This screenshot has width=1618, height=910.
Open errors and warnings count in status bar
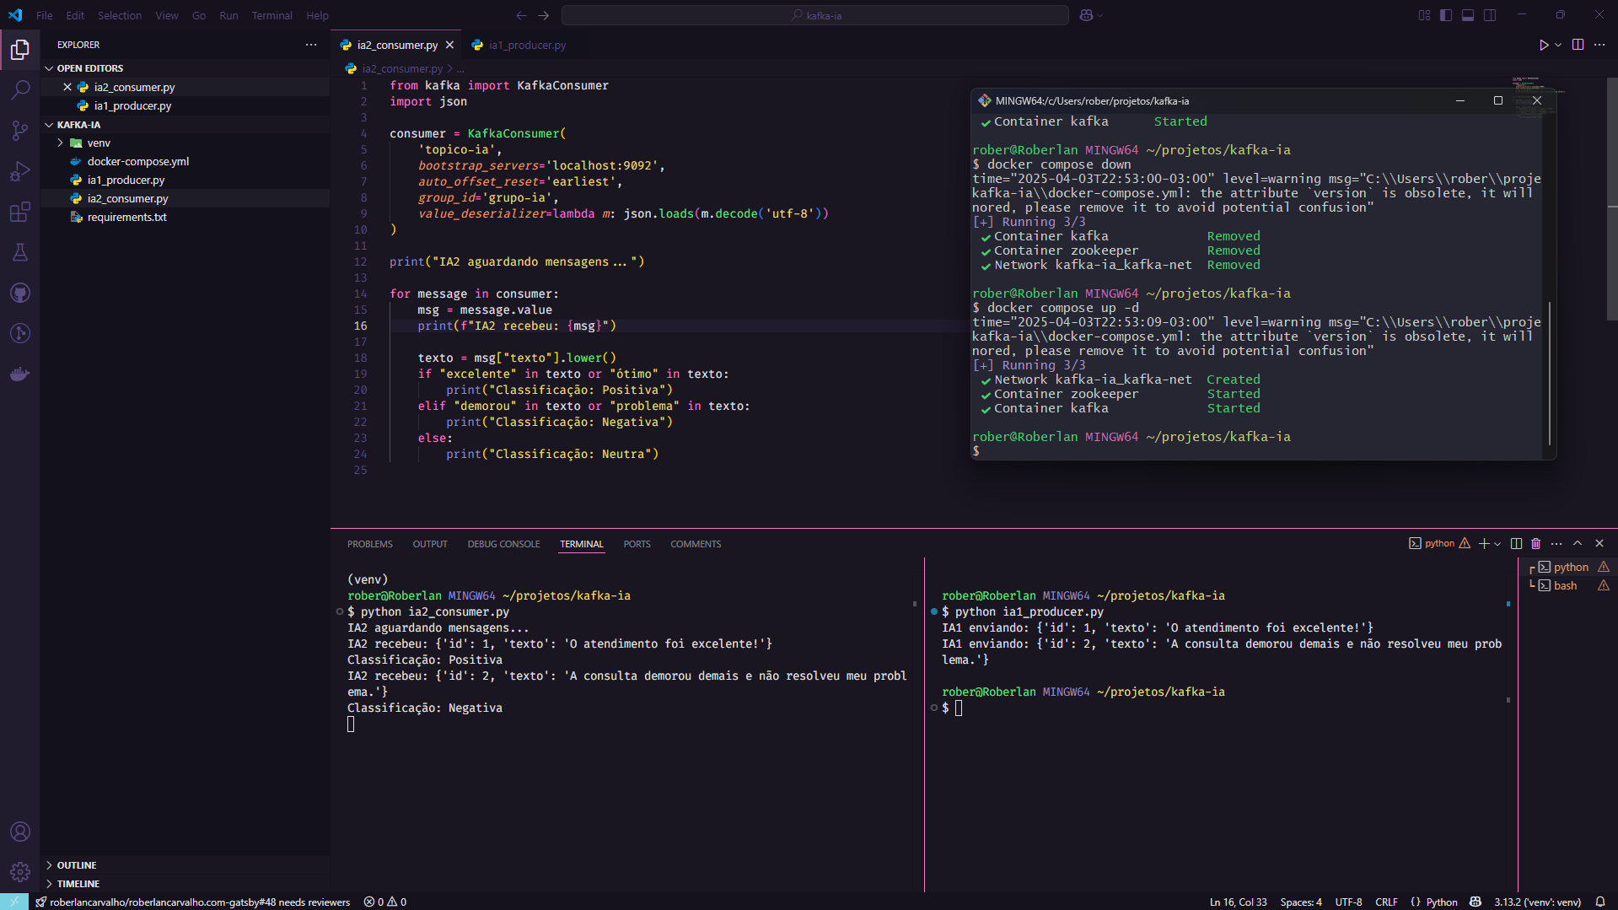pyautogui.click(x=384, y=902)
